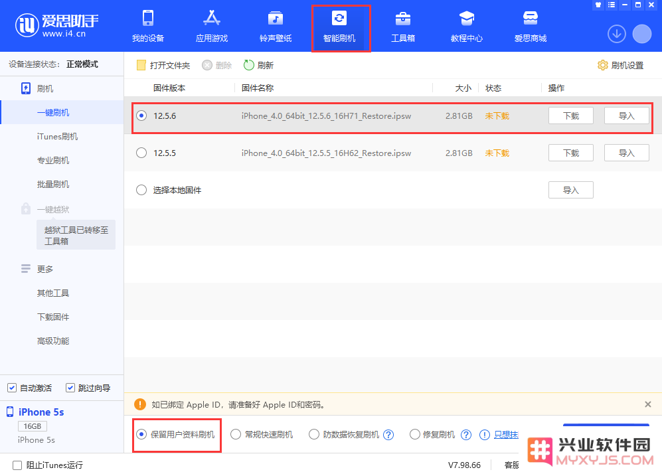The height and width of the screenshot is (476, 662).
Task: Open help icon beside 防数据恢复刷机
Action: coord(388,435)
